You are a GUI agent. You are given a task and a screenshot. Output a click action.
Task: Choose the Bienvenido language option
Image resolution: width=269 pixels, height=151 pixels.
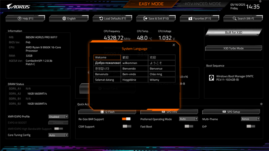[x=134, y=69]
